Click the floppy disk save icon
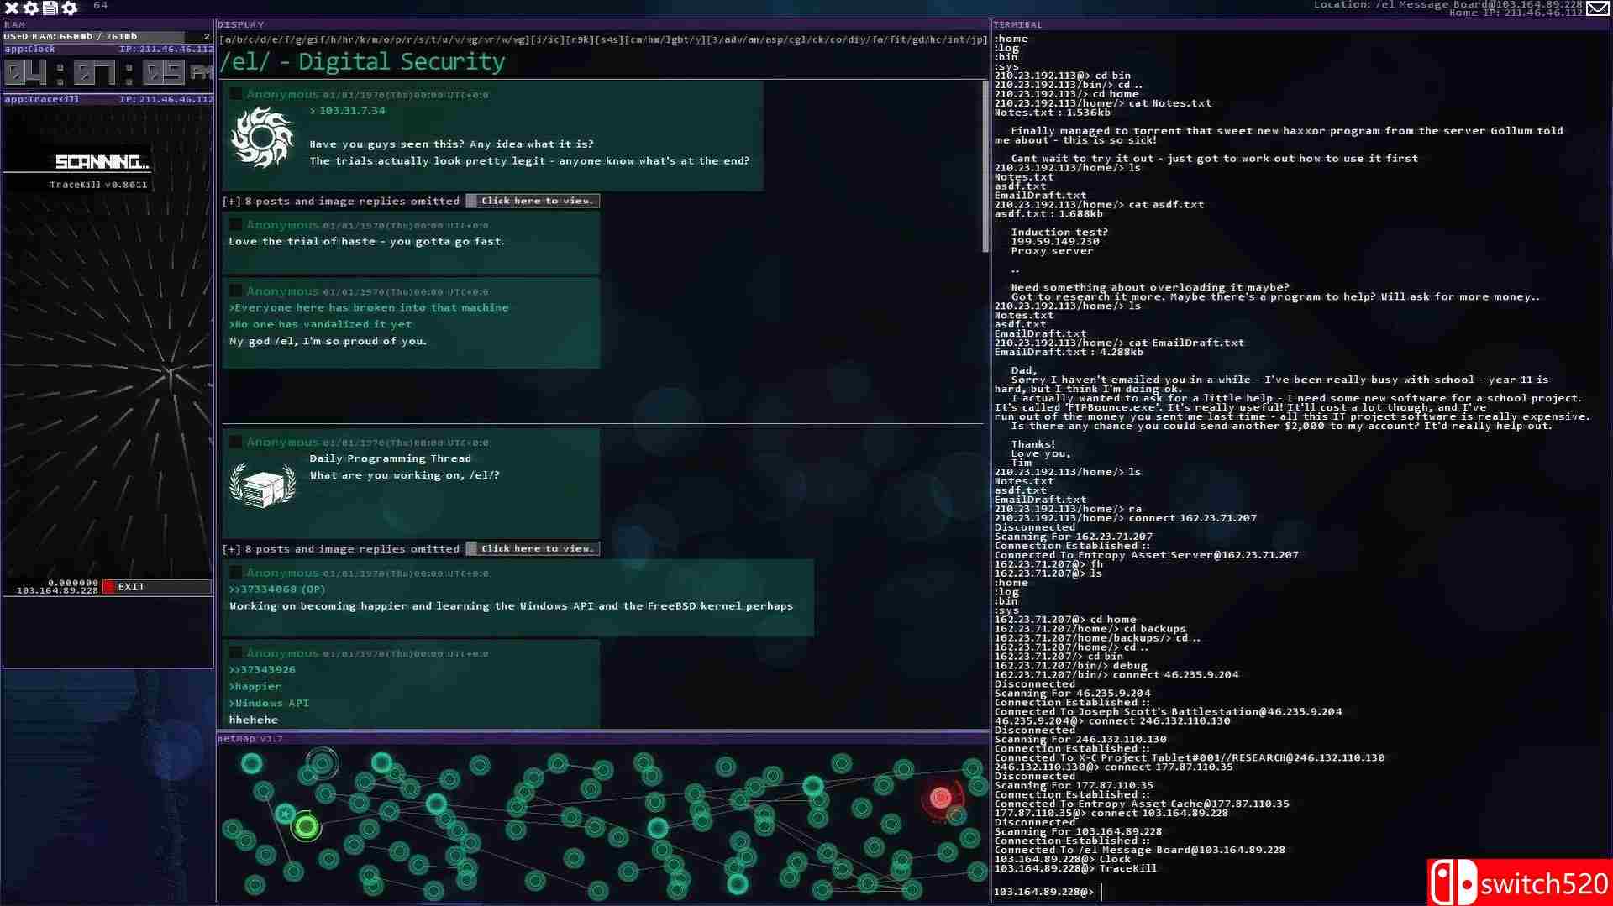Image resolution: width=1613 pixels, height=906 pixels. [x=50, y=8]
